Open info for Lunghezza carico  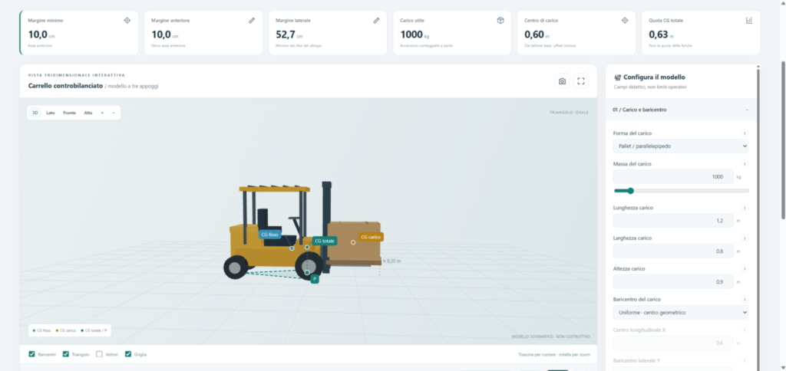[x=745, y=207]
